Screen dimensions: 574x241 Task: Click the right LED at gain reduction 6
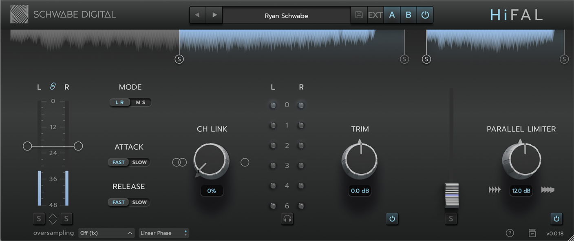pyautogui.click(x=301, y=206)
